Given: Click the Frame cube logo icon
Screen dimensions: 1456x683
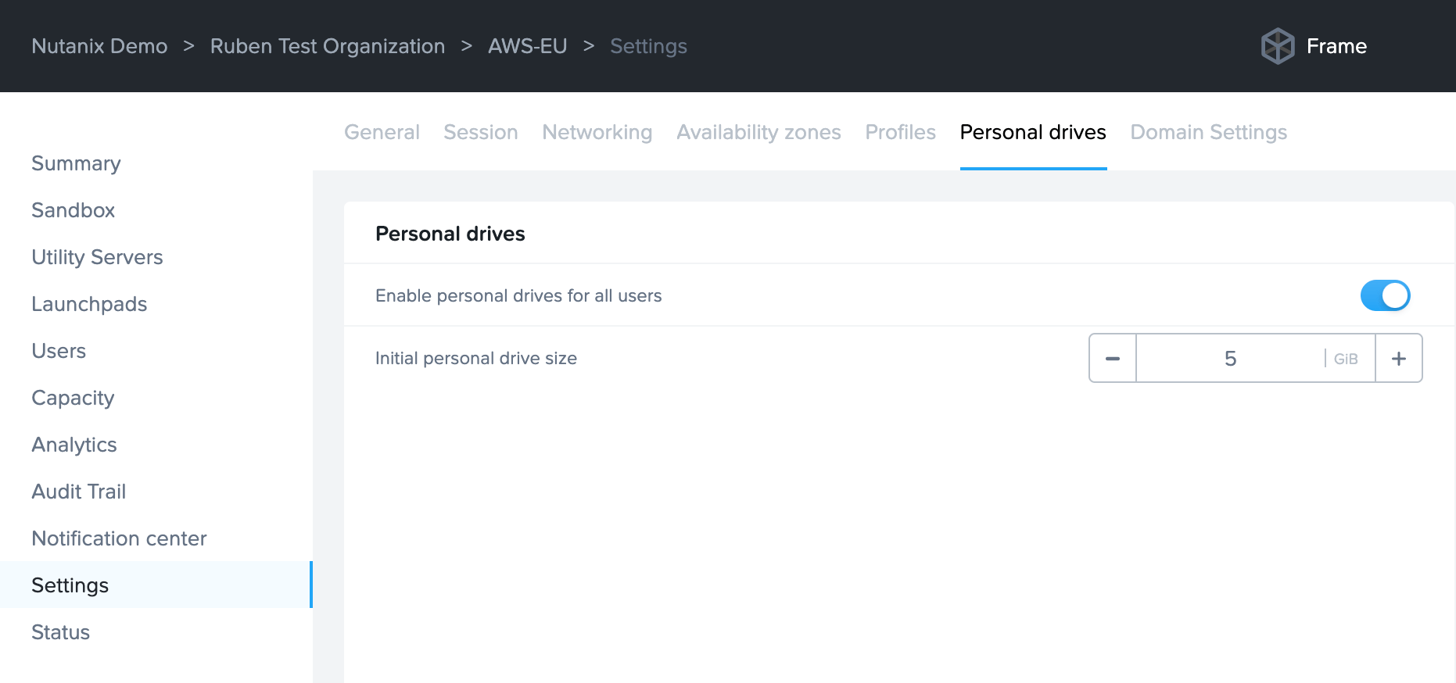Looking at the screenshot, I should (1278, 46).
